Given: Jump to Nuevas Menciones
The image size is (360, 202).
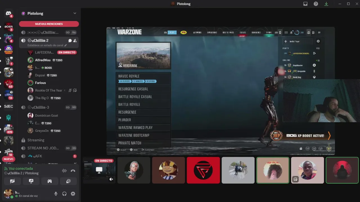Looking at the screenshot, I should coord(49,24).
